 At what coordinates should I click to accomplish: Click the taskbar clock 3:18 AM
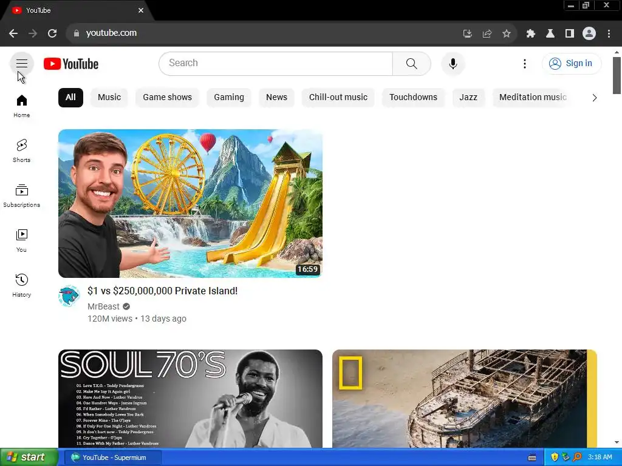point(600,458)
